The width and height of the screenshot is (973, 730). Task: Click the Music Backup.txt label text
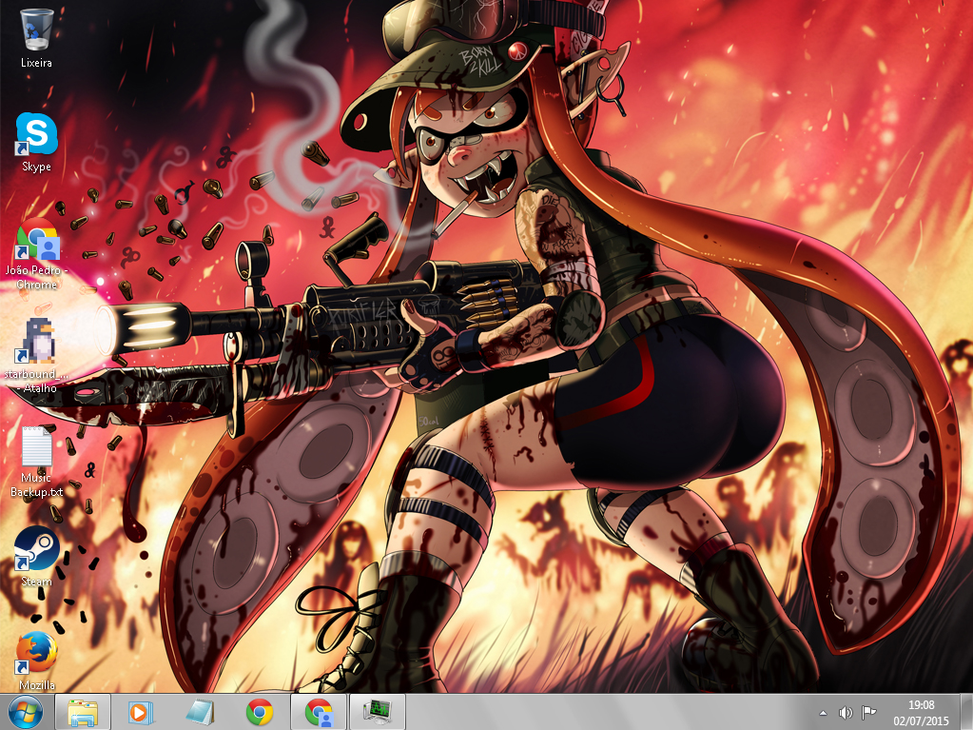tap(36, 484)
